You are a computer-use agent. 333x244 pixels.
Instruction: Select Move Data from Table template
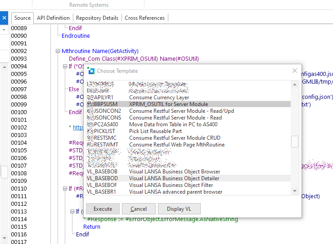coord(173,124)
